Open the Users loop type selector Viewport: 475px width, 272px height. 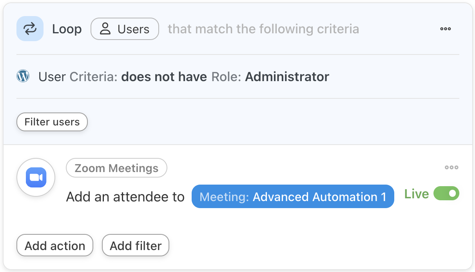tap(125, 29)
